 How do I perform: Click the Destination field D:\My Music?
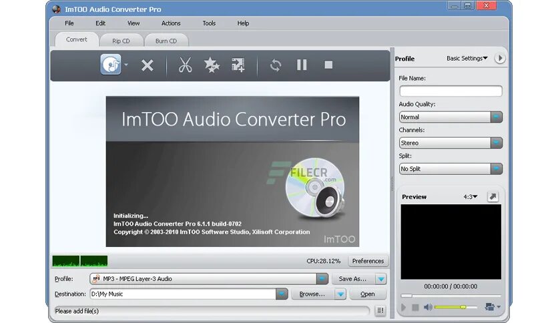(183, 294)
